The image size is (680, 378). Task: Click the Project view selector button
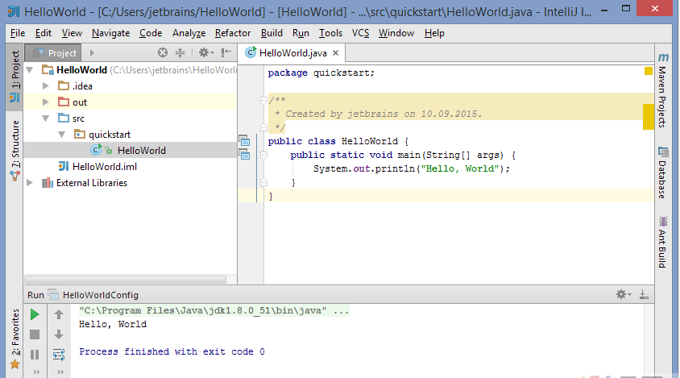point(54,53)
